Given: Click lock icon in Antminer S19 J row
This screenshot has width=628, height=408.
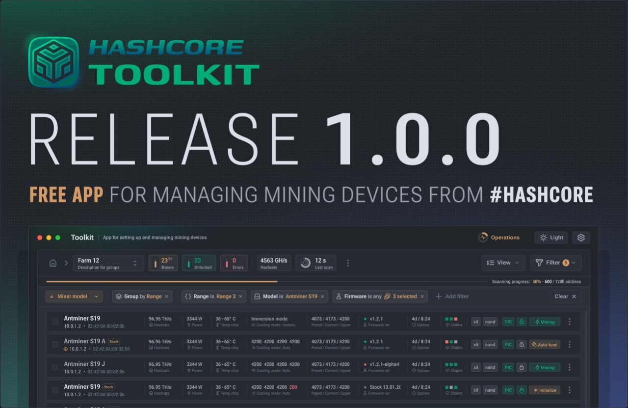Looking at the screenshot, I should point(522,367).
